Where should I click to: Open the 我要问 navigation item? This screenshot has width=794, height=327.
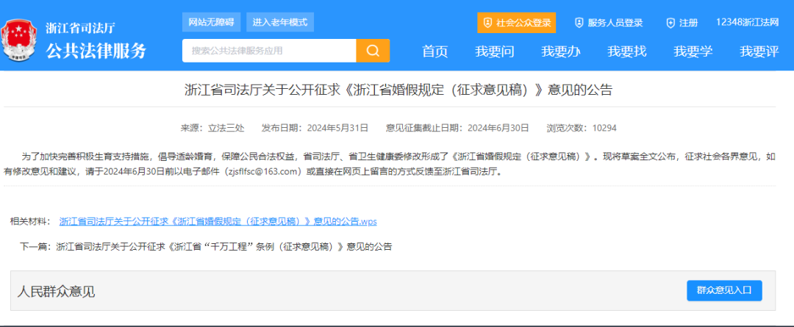coord(494,51)
